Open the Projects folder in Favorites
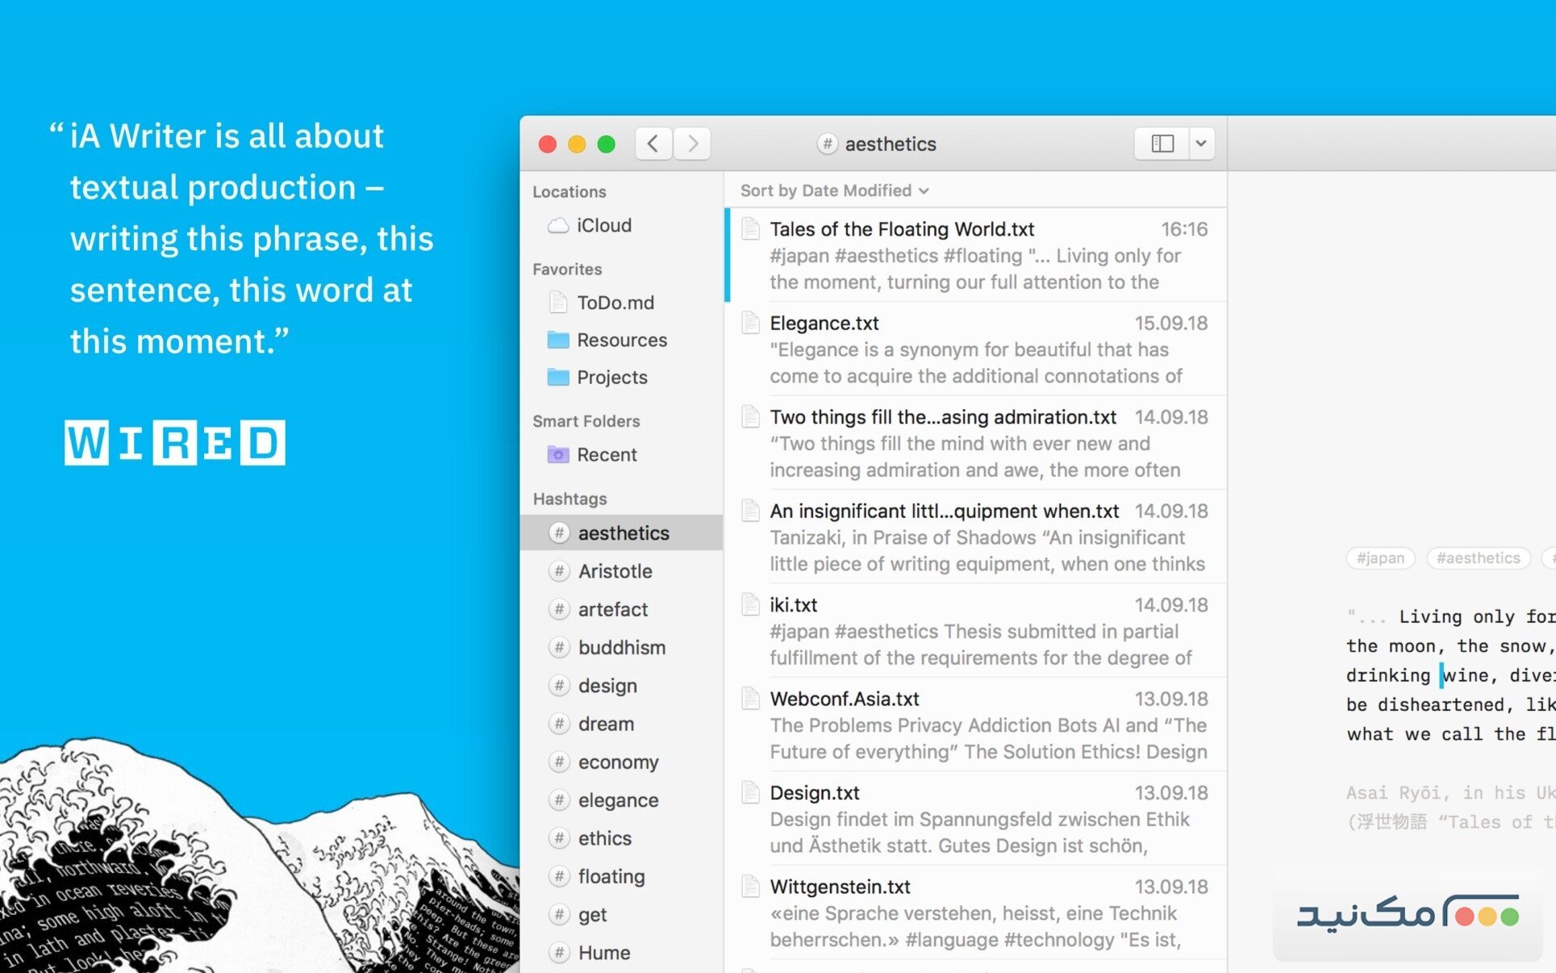1556x973 pixels. (x=611, y=377)
